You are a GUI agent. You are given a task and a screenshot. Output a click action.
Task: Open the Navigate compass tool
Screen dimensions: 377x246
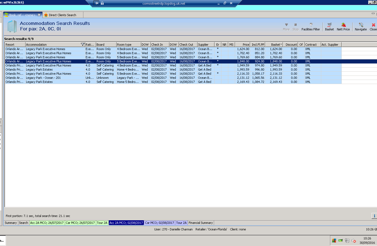361,27
